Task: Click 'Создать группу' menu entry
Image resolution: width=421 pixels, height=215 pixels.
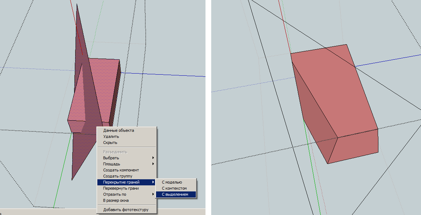Action: coord(118,176)
